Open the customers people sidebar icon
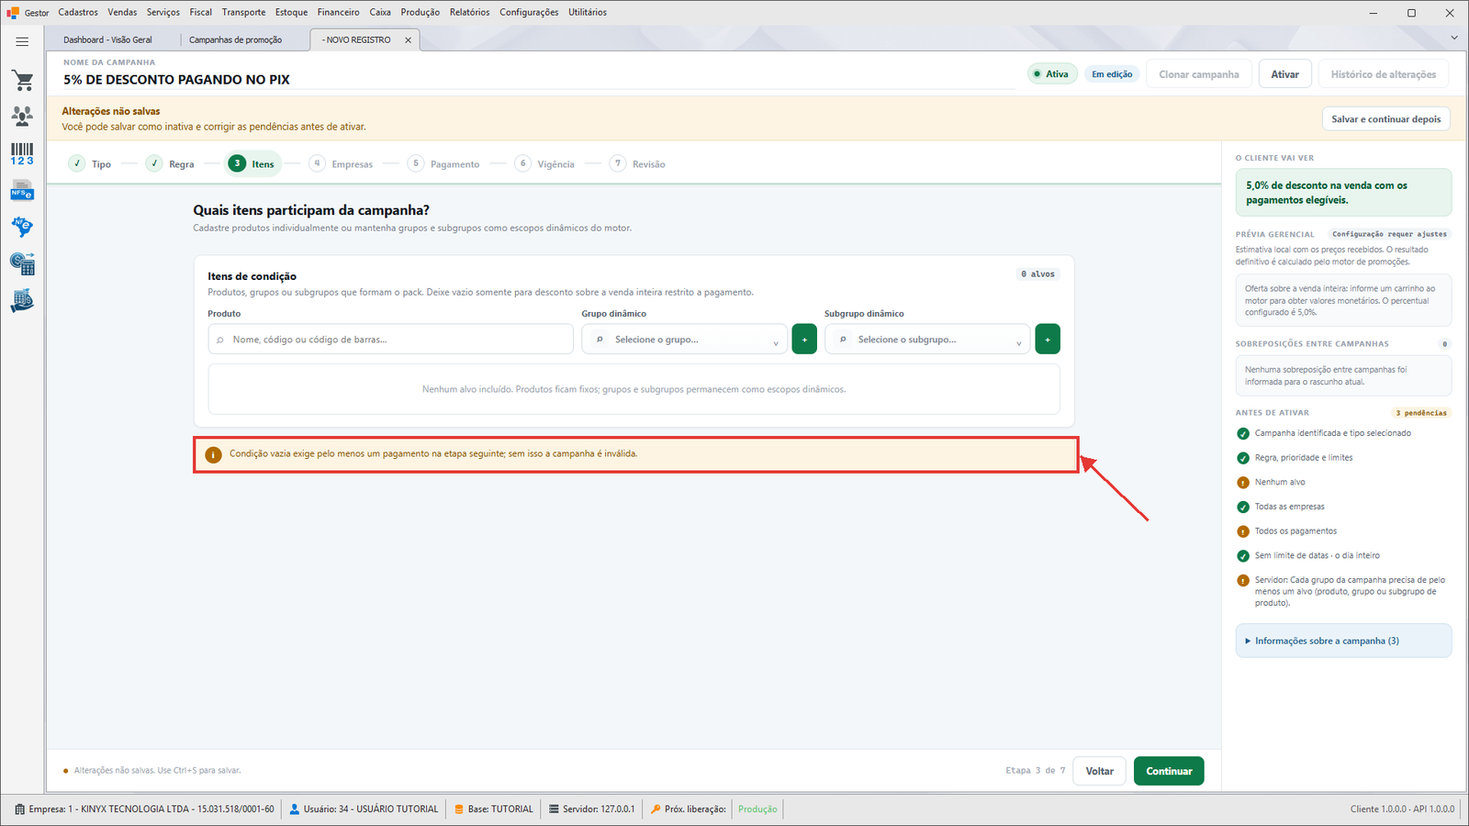Viewport: 1469px width, 826px height. point(22,116)
